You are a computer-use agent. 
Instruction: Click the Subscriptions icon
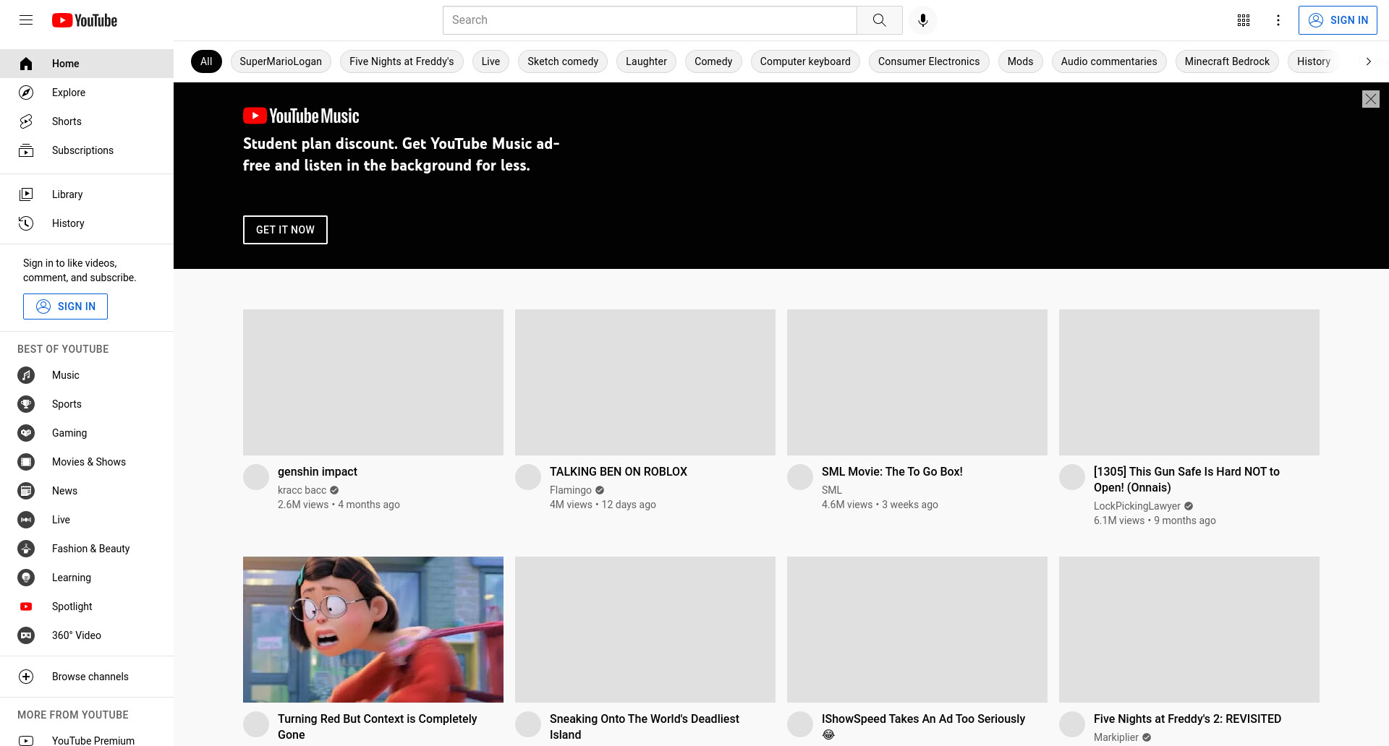pyautogui.click(x=26, y=150)
